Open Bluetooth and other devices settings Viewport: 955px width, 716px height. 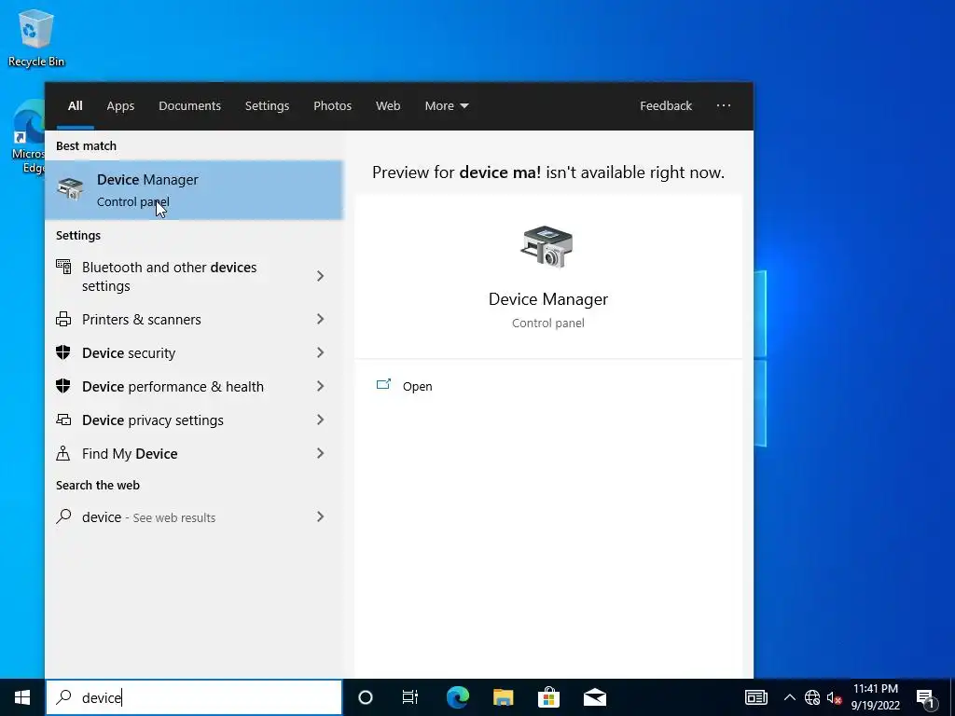(194, 276)
